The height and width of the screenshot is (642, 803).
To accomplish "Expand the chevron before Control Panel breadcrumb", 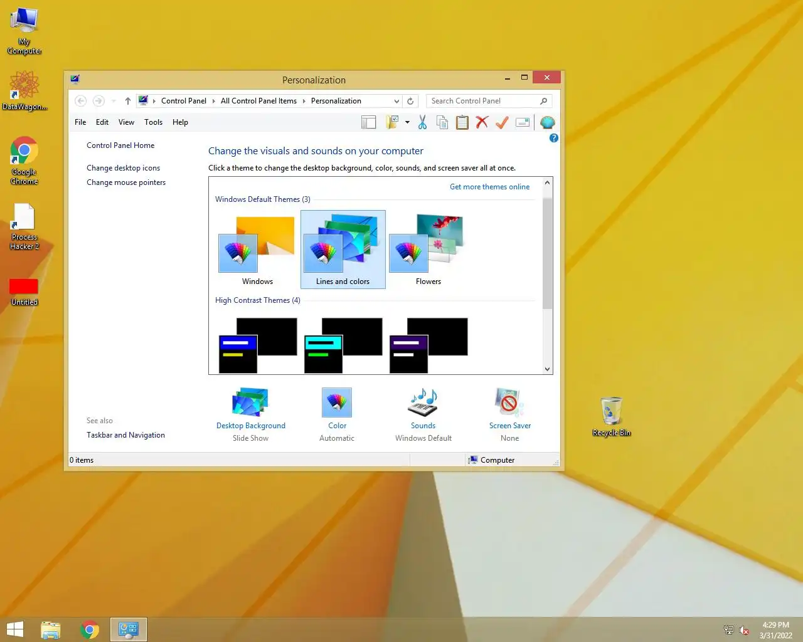I will coord(154,101).
